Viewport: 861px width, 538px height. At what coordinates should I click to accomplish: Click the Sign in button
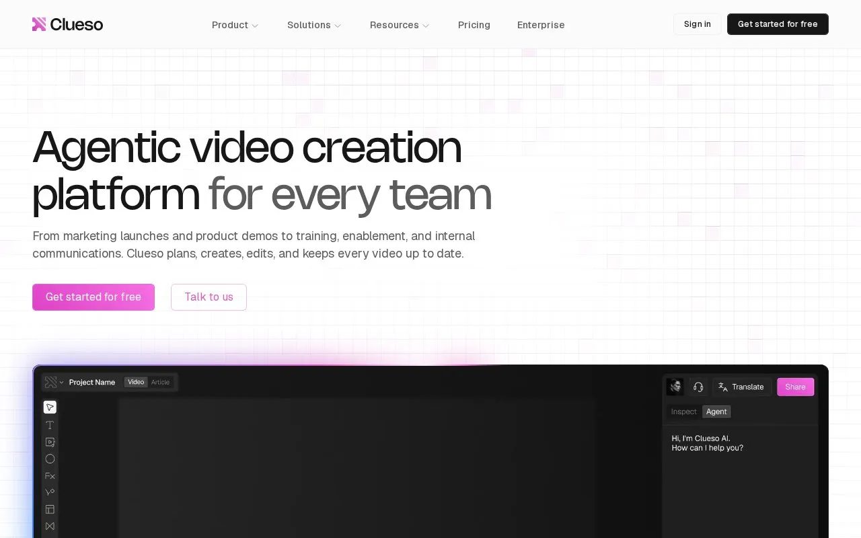[x=698, y=24]
